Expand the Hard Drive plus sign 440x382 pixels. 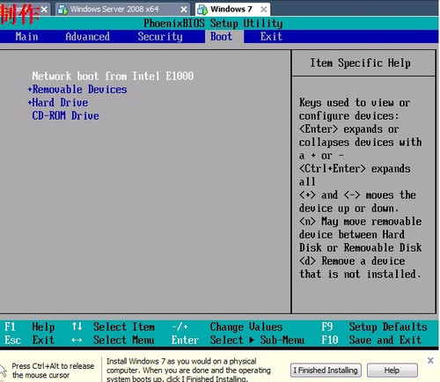30,102
